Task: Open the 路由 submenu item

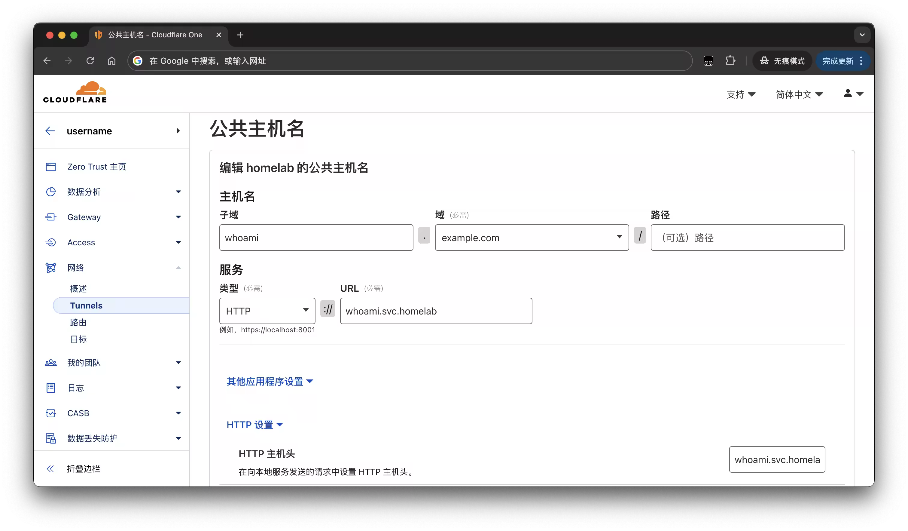Action: point(78,323)
